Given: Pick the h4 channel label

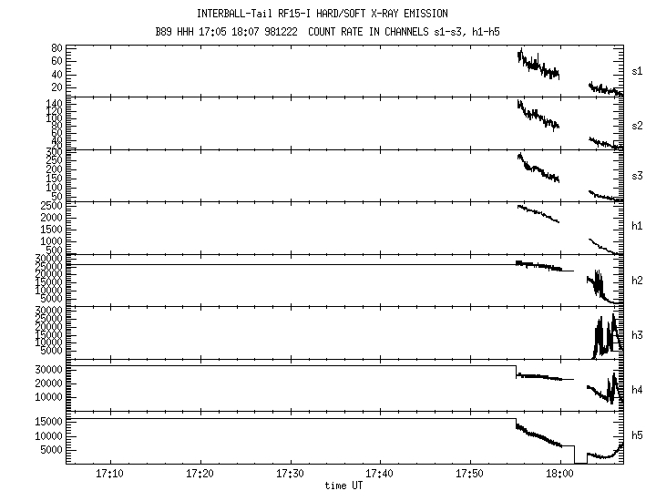Looking at the screenshot, I should 640,389.
